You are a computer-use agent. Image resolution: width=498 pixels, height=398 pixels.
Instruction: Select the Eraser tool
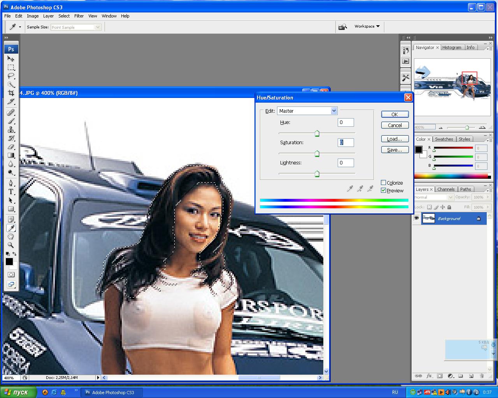pos(11,147)
